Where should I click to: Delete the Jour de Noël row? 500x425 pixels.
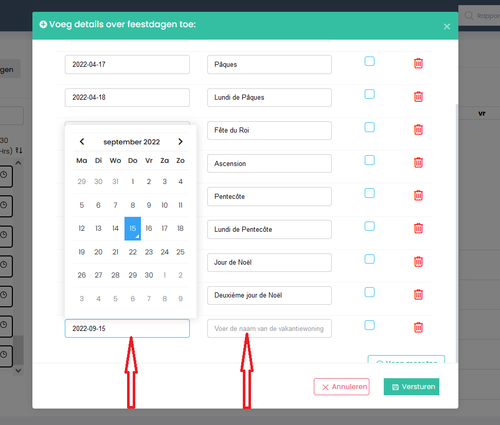tap(418, 262)
